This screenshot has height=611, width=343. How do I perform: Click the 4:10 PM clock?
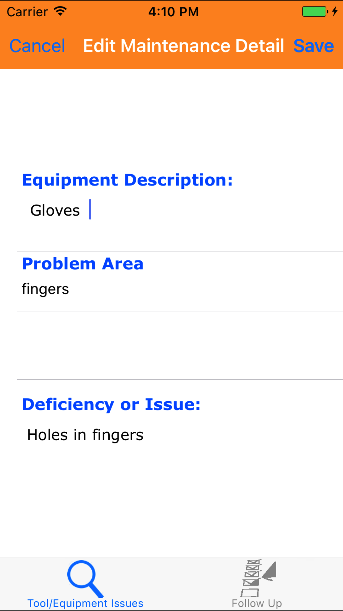[x=173, y=12]
